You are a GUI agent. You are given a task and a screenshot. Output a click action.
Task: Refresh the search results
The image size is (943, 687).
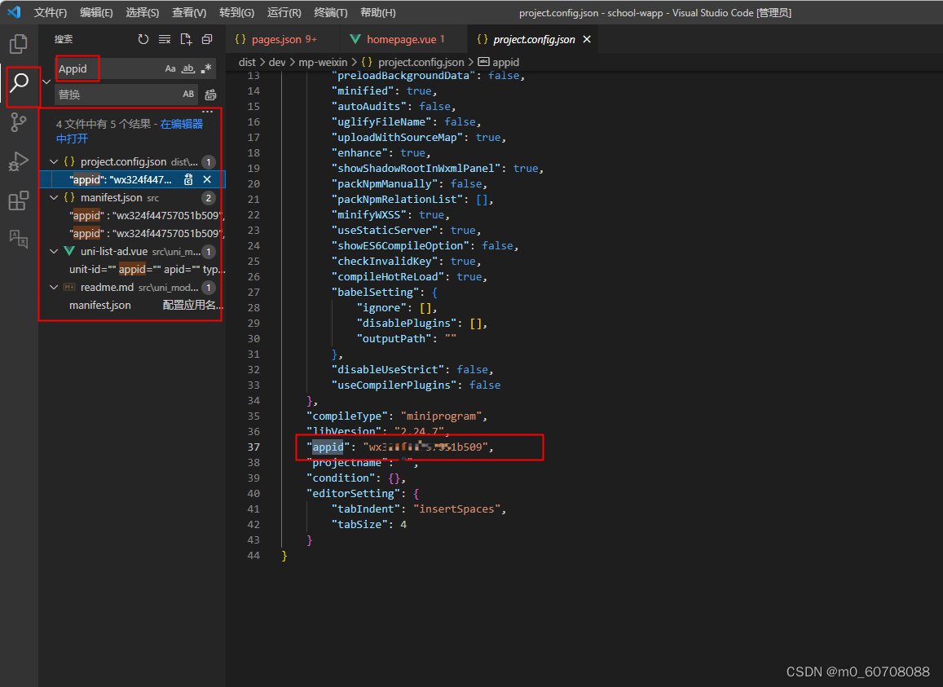pos(143,39)
